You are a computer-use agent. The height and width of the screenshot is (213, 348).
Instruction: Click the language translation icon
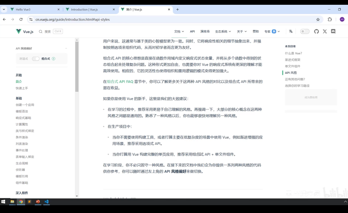click(x=291, y=31)
